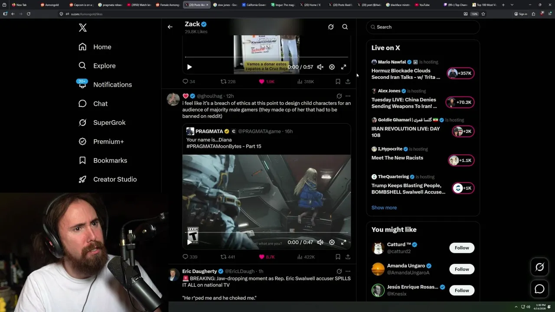Image resolution: width=555 pixels, height=312 pixels.
Task: Go back with the arrow beside Zack
Action: click(x=170, y=27)
